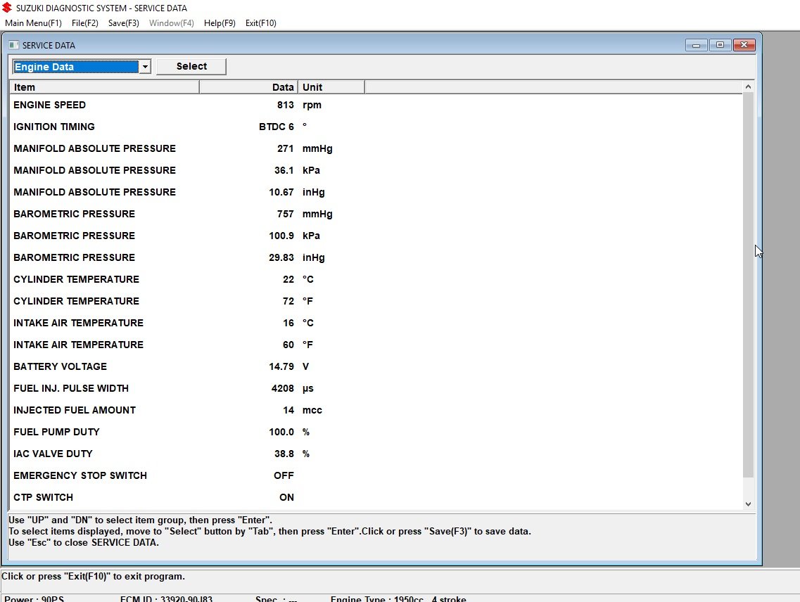The height and width of the screenshot is (602, 800).
Task: Click the mcc unit cell
Action: (x=312, y=410)
